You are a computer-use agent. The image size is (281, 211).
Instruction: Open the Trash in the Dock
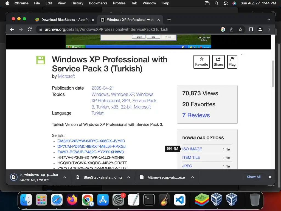[255, 200]
